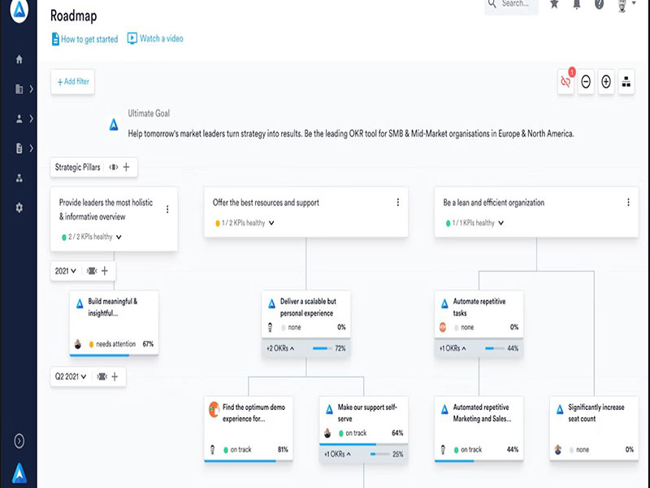
Task: Click the star favorites icon in header
Action: click(x=554, y=4)
